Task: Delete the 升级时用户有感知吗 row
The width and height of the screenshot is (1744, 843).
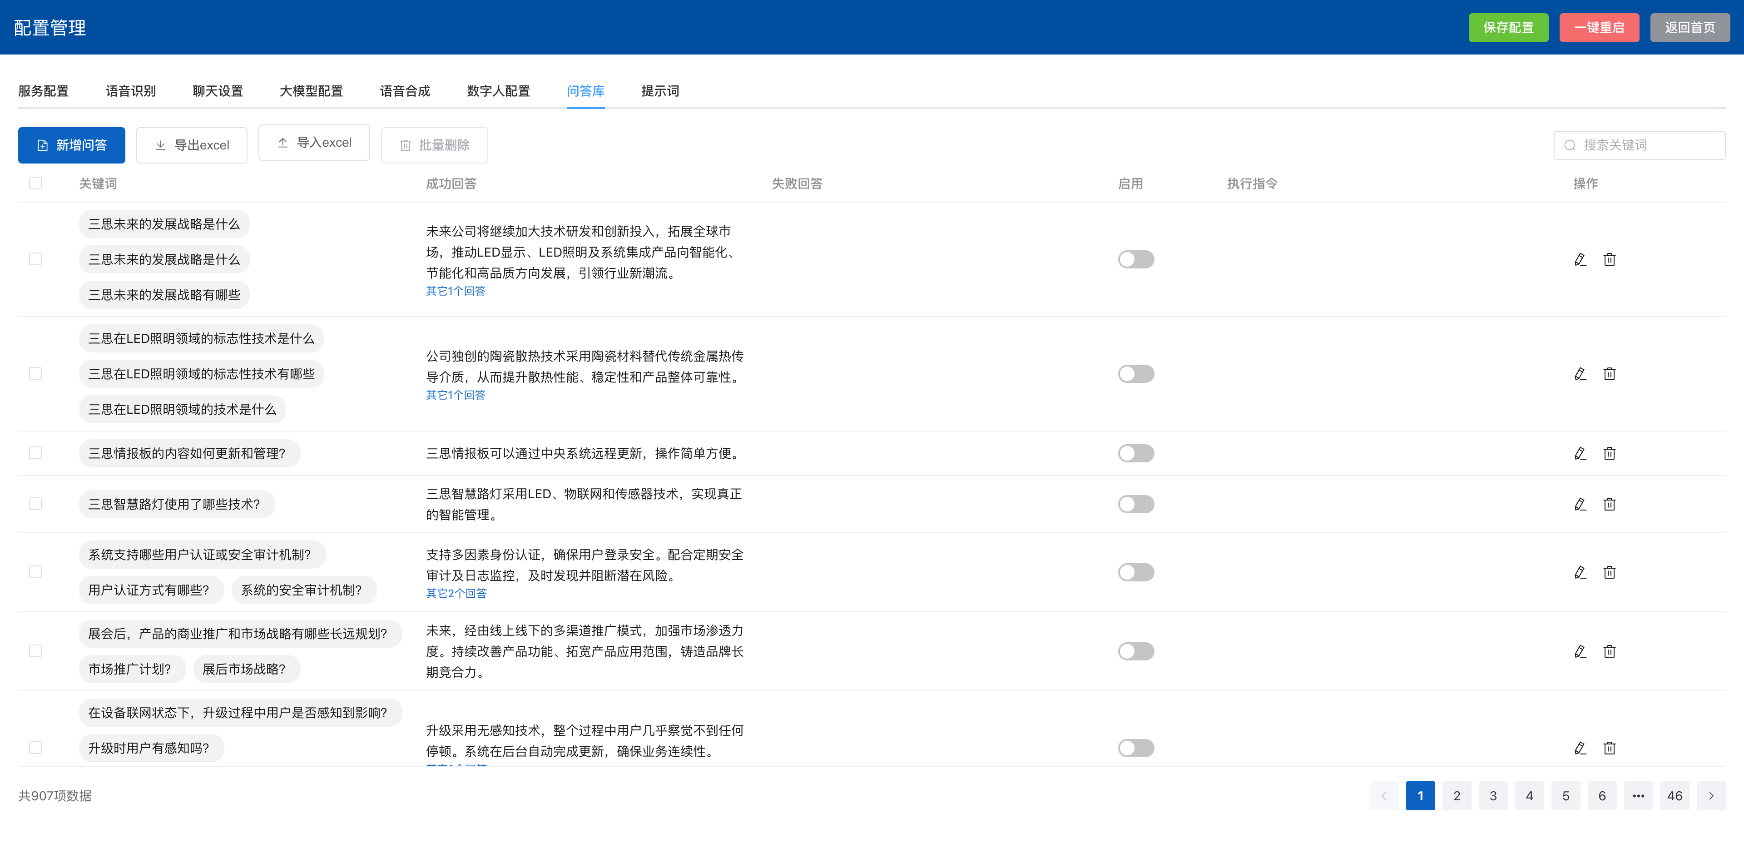Action: 1609,748
